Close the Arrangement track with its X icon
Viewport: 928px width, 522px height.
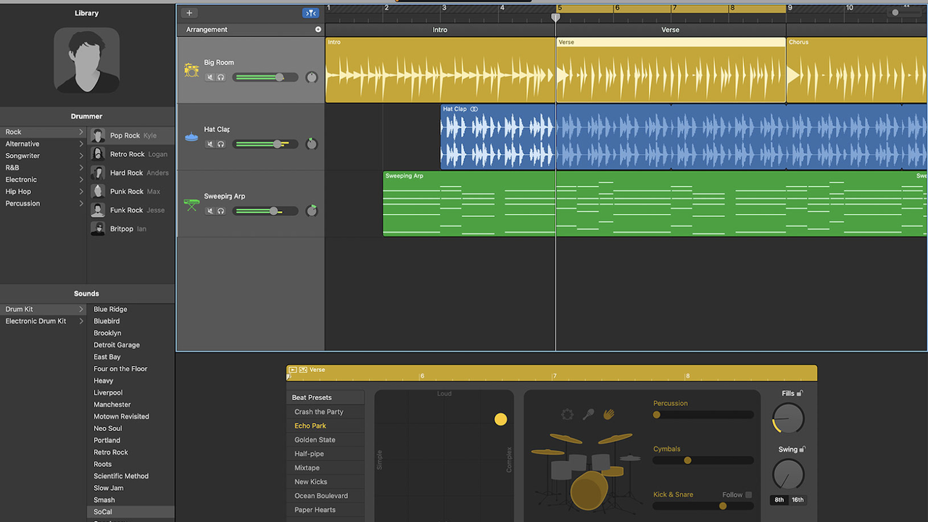[318, 29]
